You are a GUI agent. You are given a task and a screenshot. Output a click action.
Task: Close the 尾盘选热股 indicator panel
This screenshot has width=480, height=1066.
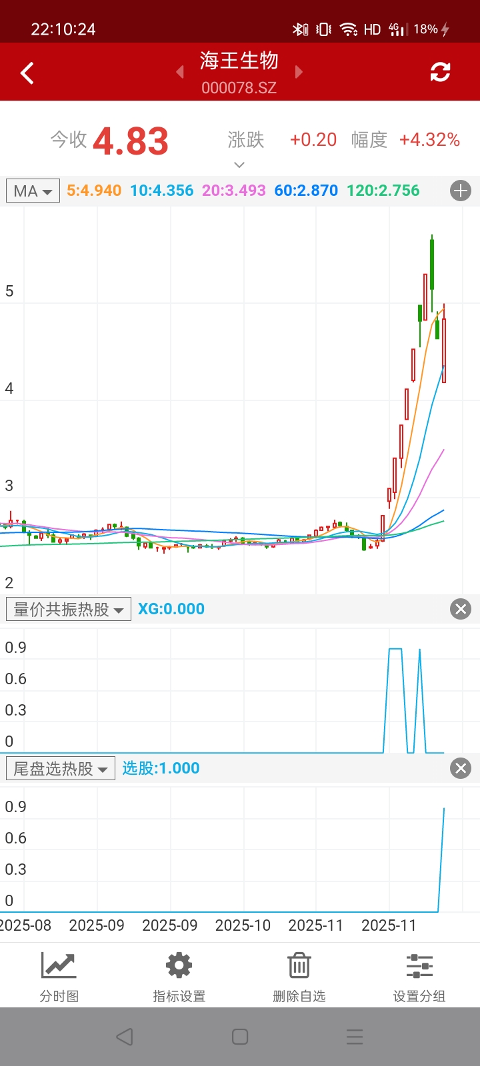pyautogui.click(x=461, y=768)
